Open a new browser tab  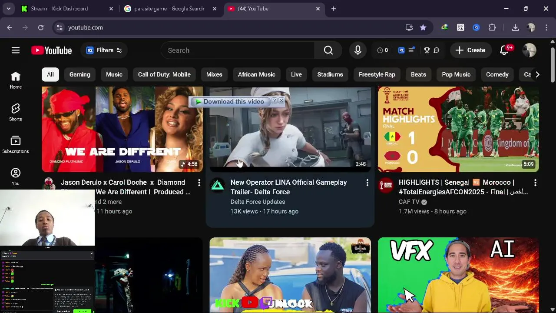(334, 9)
